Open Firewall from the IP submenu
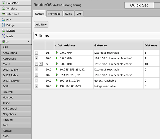Screen dimensions: 160x139 8,92
